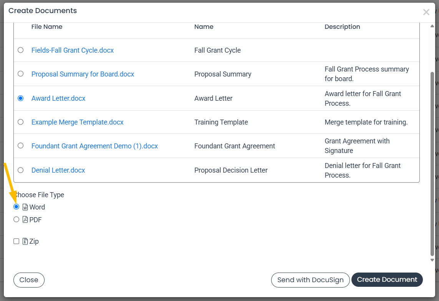Viewport: 439px width, 301px height.
Task: Choose the PDF file type radio button
Action: 16,220
